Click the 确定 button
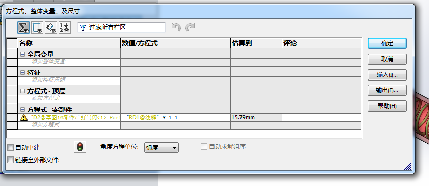429x186 pixels. pos(387,43)
